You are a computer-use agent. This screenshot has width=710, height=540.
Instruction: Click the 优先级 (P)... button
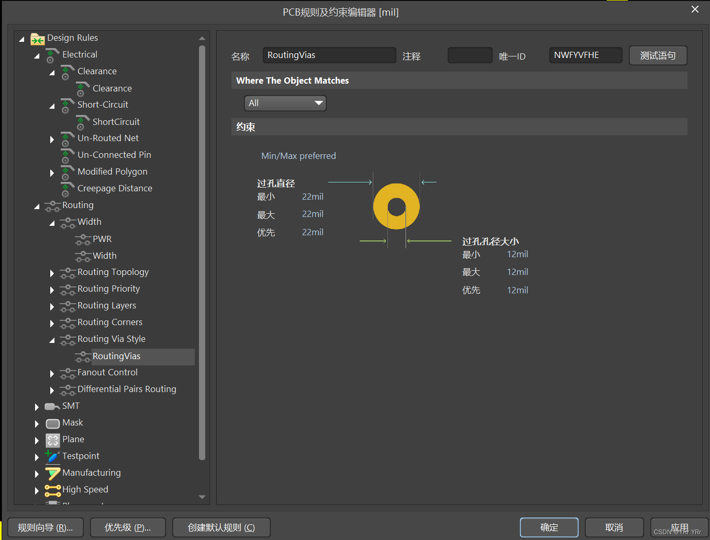128,527
